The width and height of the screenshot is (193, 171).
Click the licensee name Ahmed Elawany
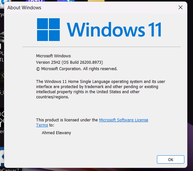tap(56, 133)
